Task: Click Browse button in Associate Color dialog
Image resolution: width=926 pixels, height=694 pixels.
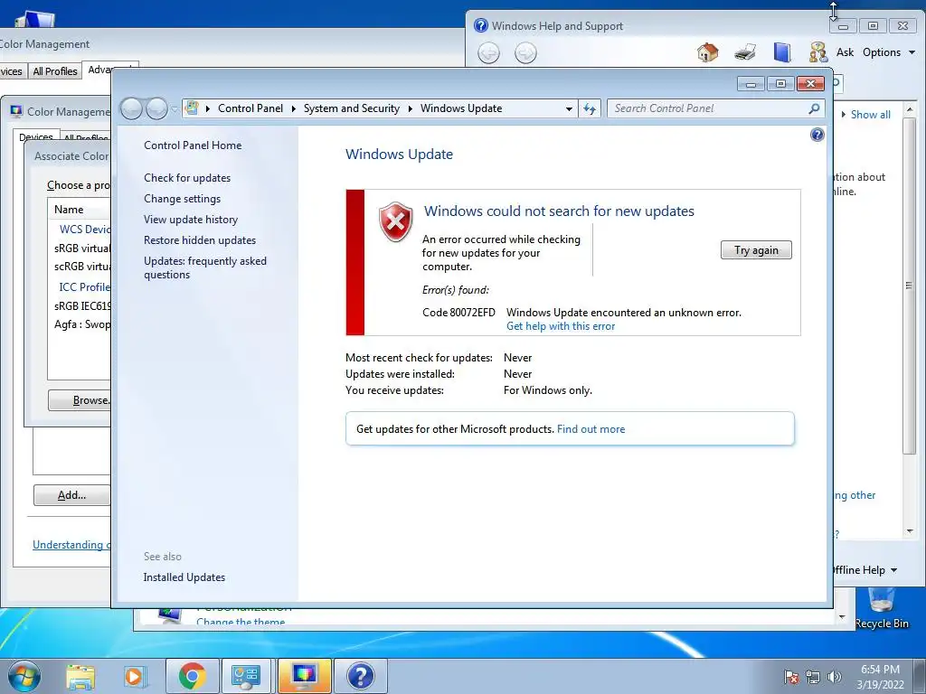Action: coord(80,400)
